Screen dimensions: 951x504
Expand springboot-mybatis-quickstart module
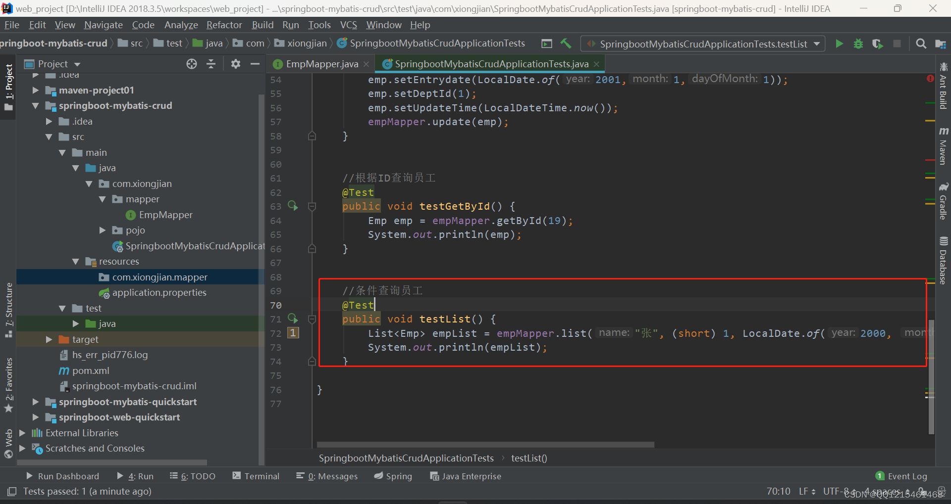click(35, 402)
